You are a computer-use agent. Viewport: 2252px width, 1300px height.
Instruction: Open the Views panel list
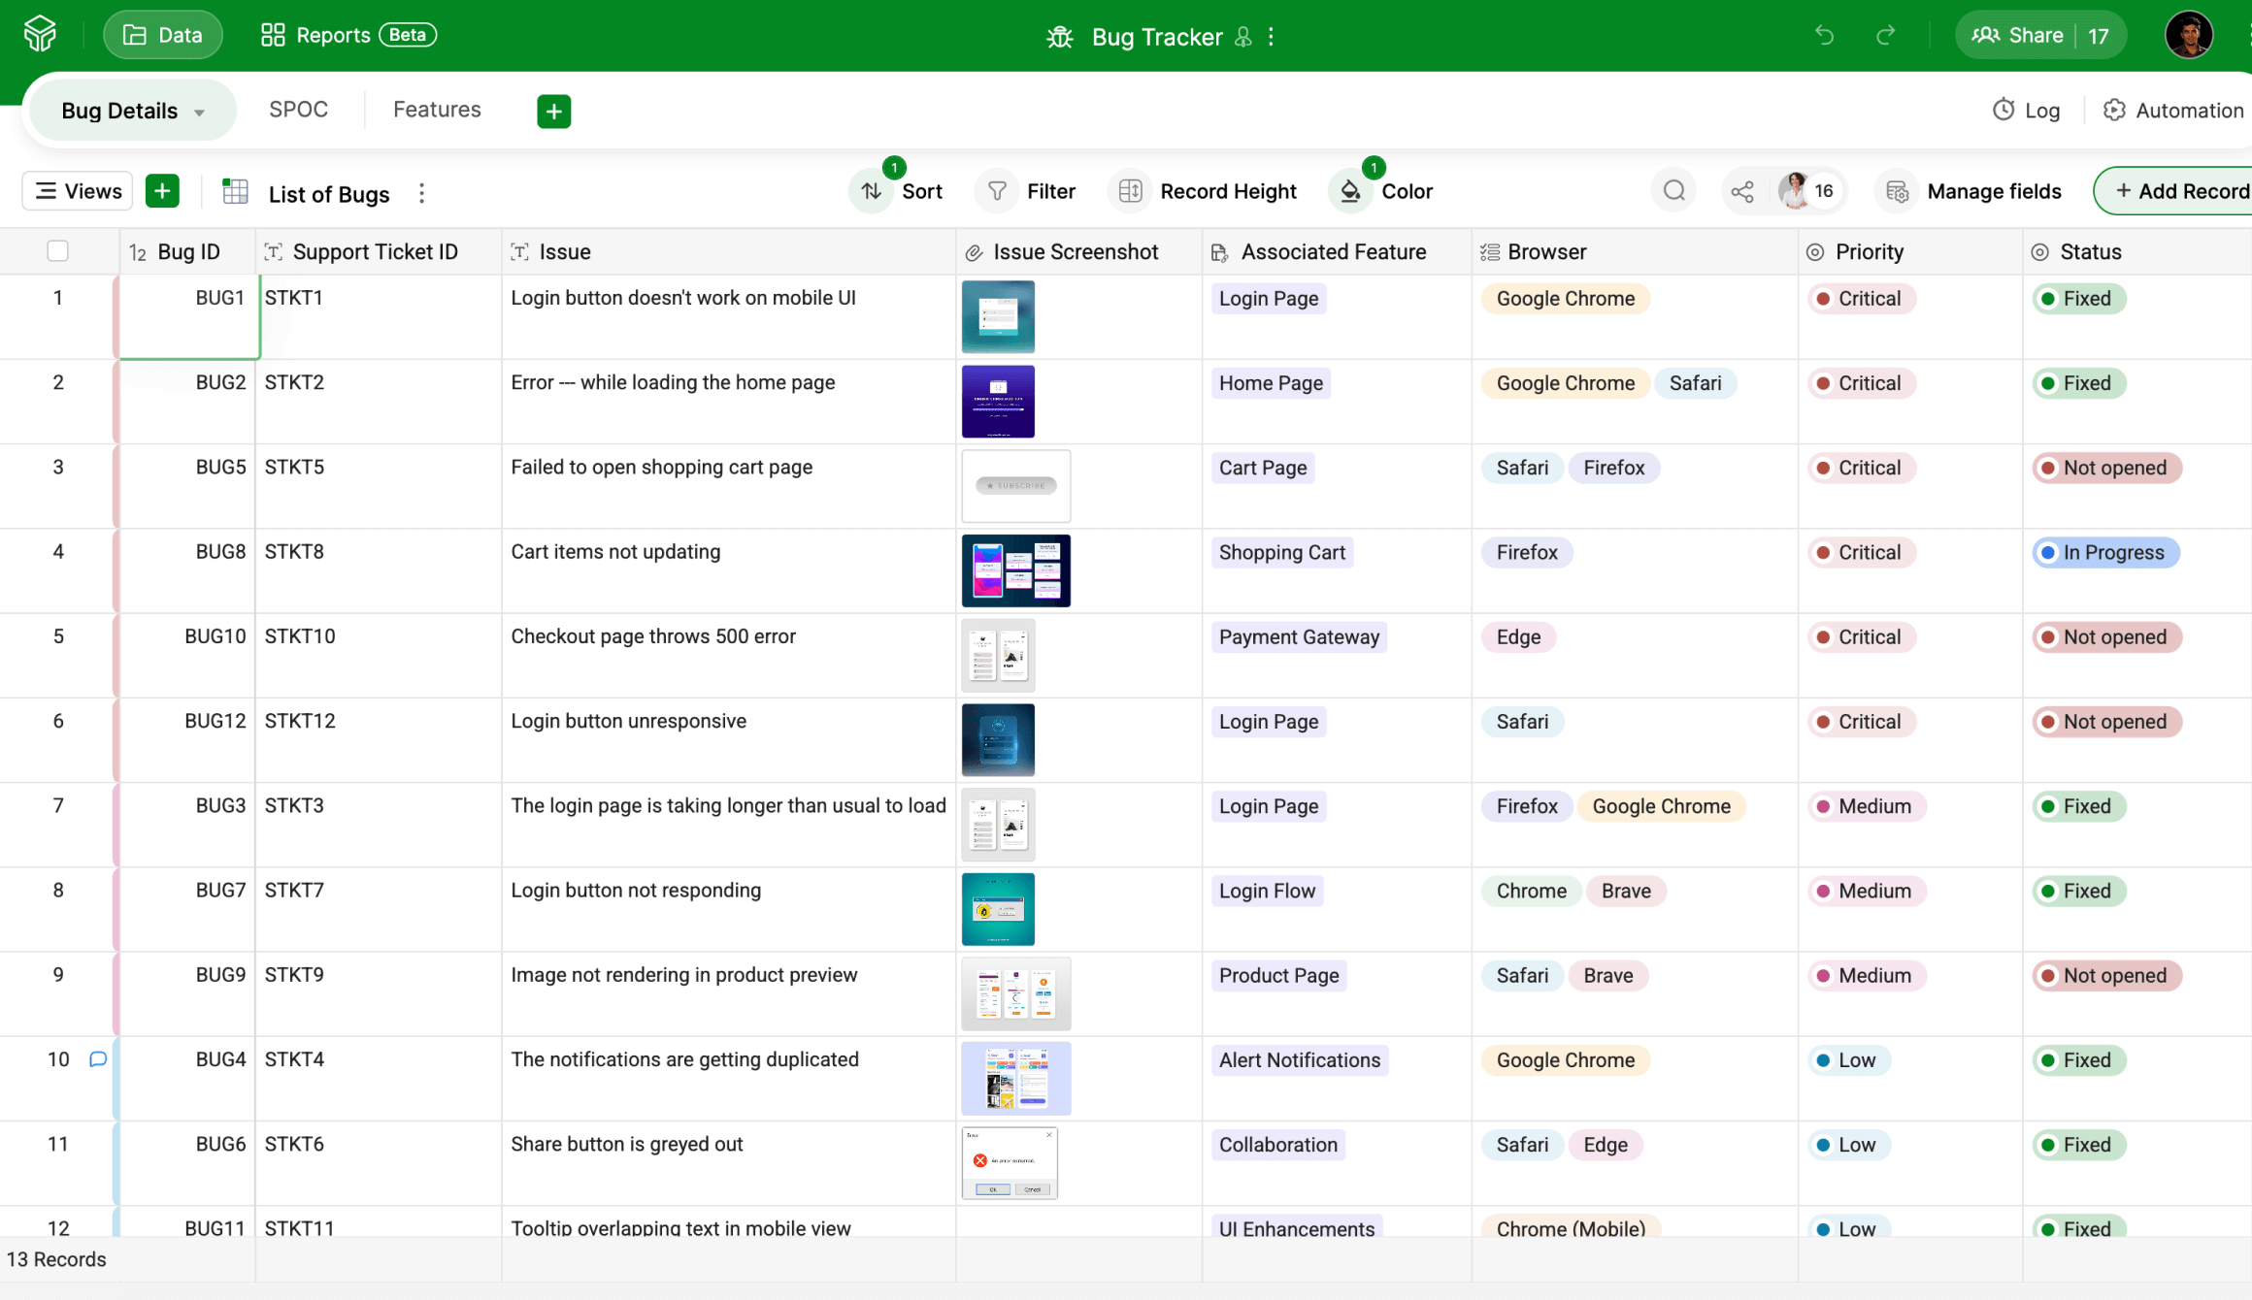tap(78, 191)
